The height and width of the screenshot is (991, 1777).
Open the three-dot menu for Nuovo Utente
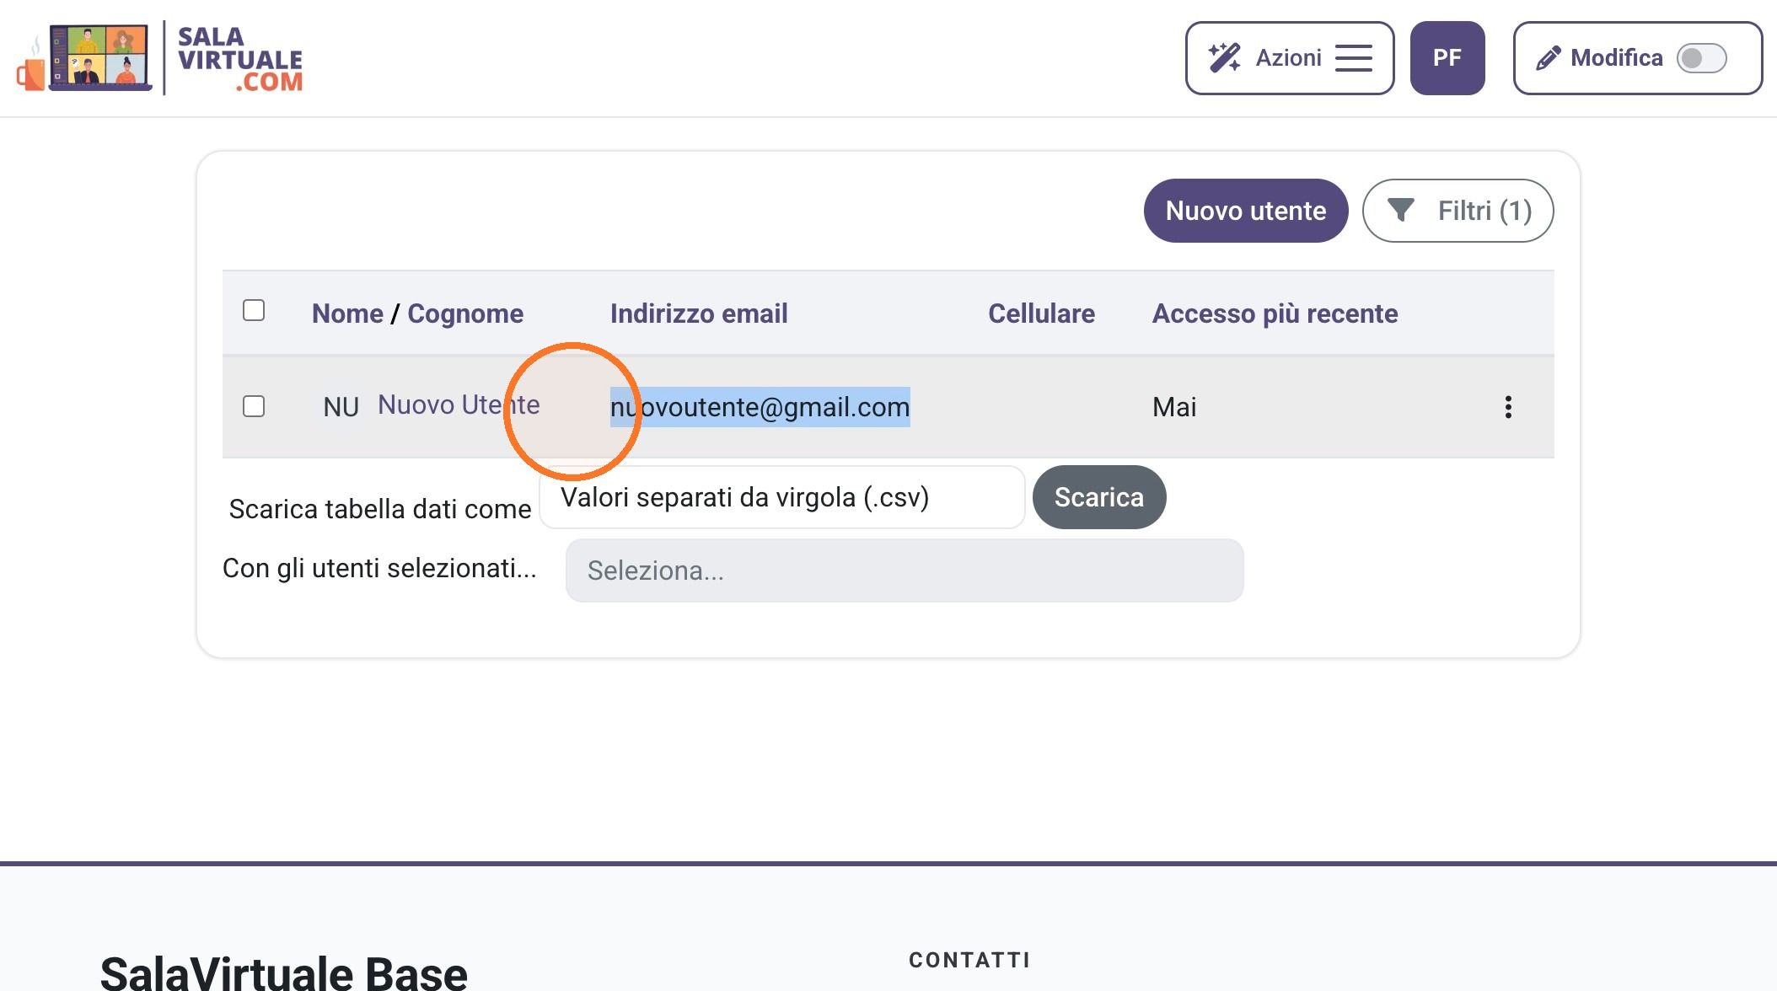point(1508,407)
